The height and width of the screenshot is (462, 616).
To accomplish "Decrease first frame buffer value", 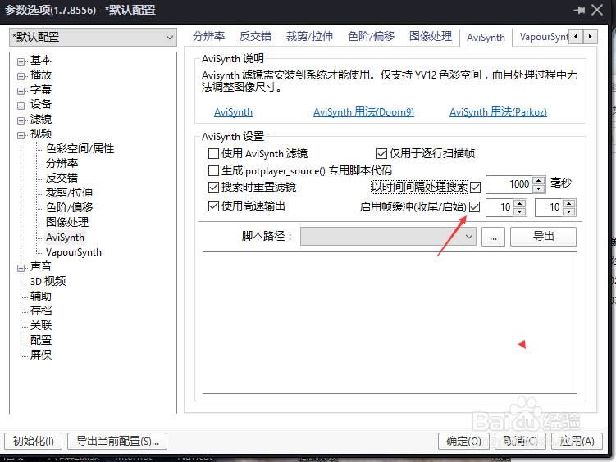I will point(520,211).
